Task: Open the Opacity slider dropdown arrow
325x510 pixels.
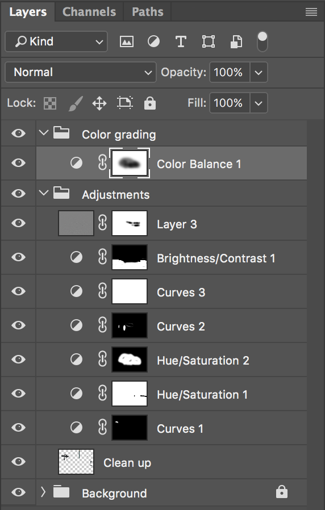Action: point(259,72)
